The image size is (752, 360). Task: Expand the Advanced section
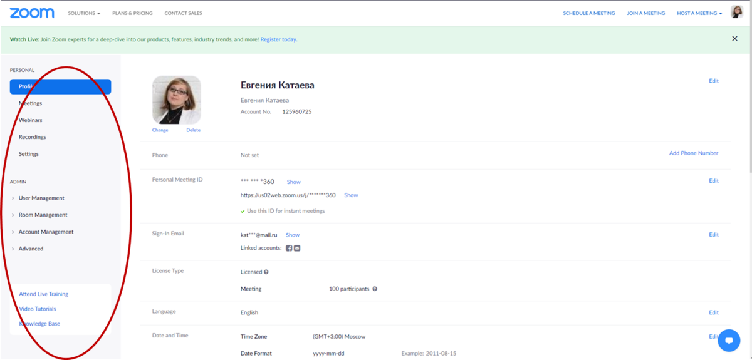click(31, 249)
